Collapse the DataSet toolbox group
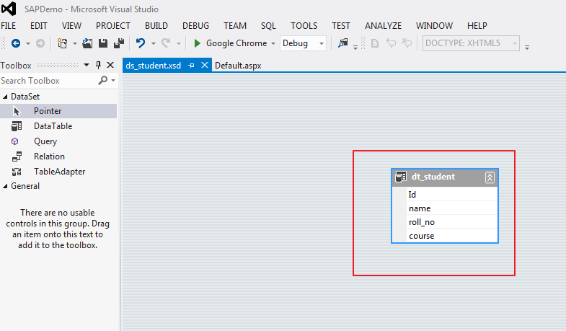Viewport: 566px width, 331px height. pyautogui.click(x=5, y=97)
